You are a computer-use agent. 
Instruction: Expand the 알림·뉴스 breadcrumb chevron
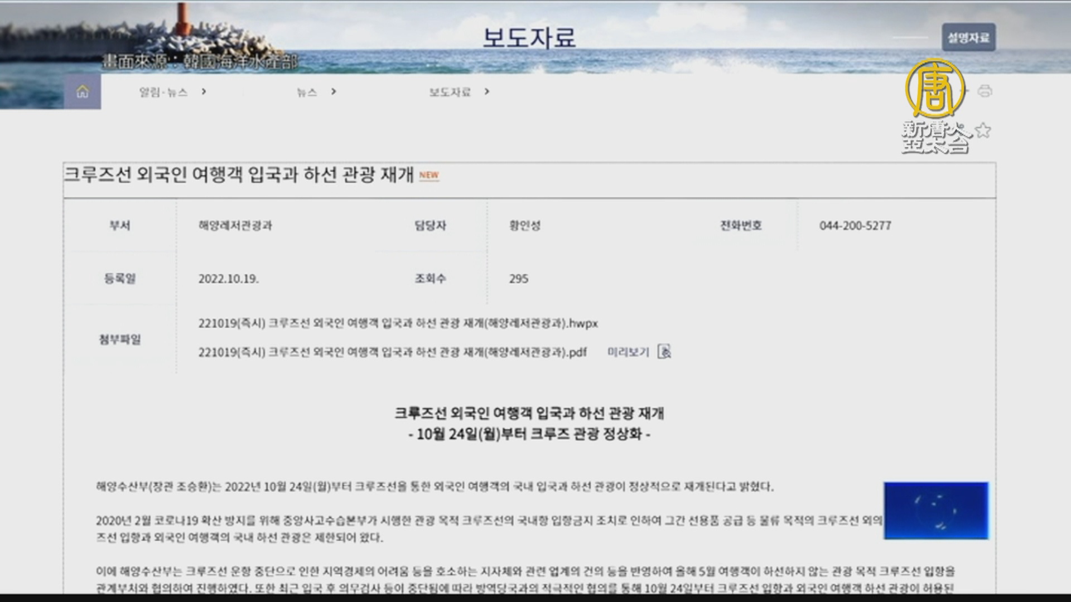[x=204, y=91]
